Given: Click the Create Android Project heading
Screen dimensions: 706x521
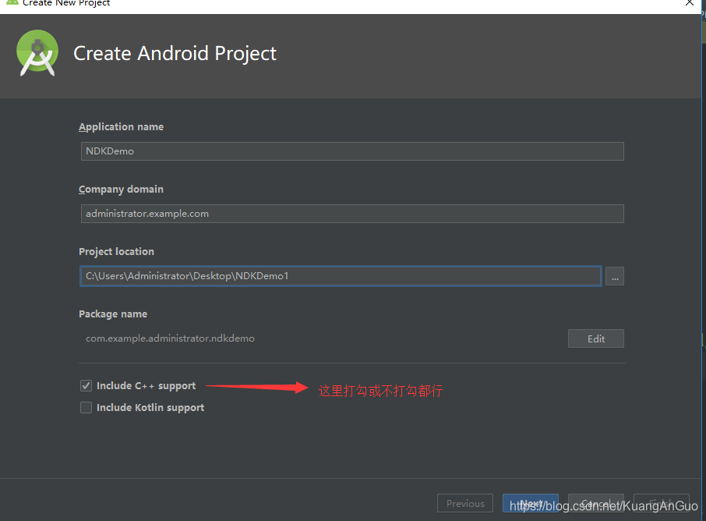Looking at the screenshot, I should pyautogui.click(x=175, y=54).
